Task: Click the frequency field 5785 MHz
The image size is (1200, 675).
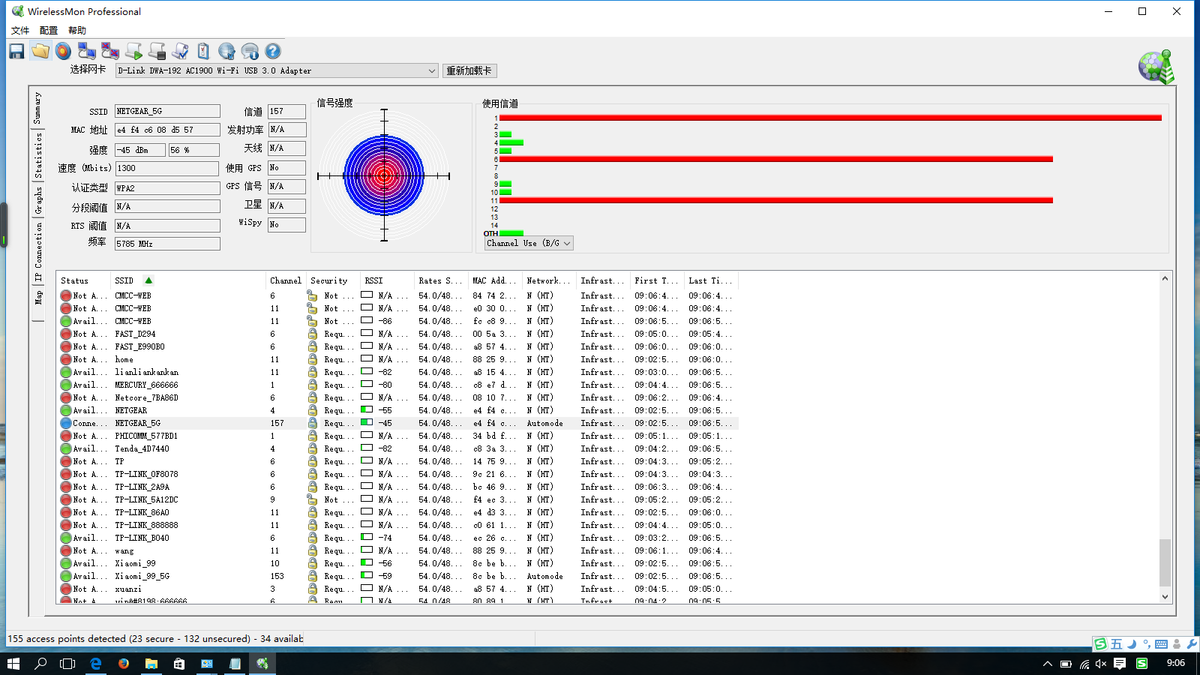Action: (x=167, y=244)
